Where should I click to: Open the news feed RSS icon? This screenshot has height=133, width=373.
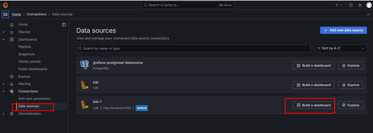click(x=360, y=5)
